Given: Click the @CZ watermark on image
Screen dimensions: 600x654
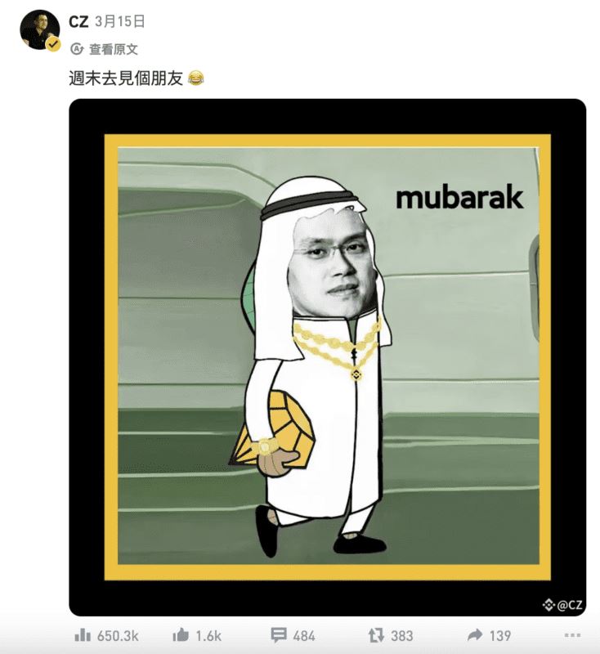Looking at the screenshot, I should 563,604.
